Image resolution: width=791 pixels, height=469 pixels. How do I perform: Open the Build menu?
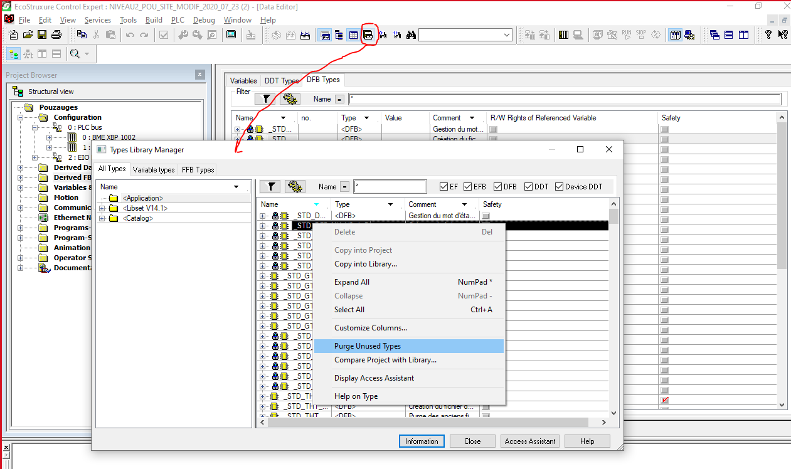(x=154, y=20)
